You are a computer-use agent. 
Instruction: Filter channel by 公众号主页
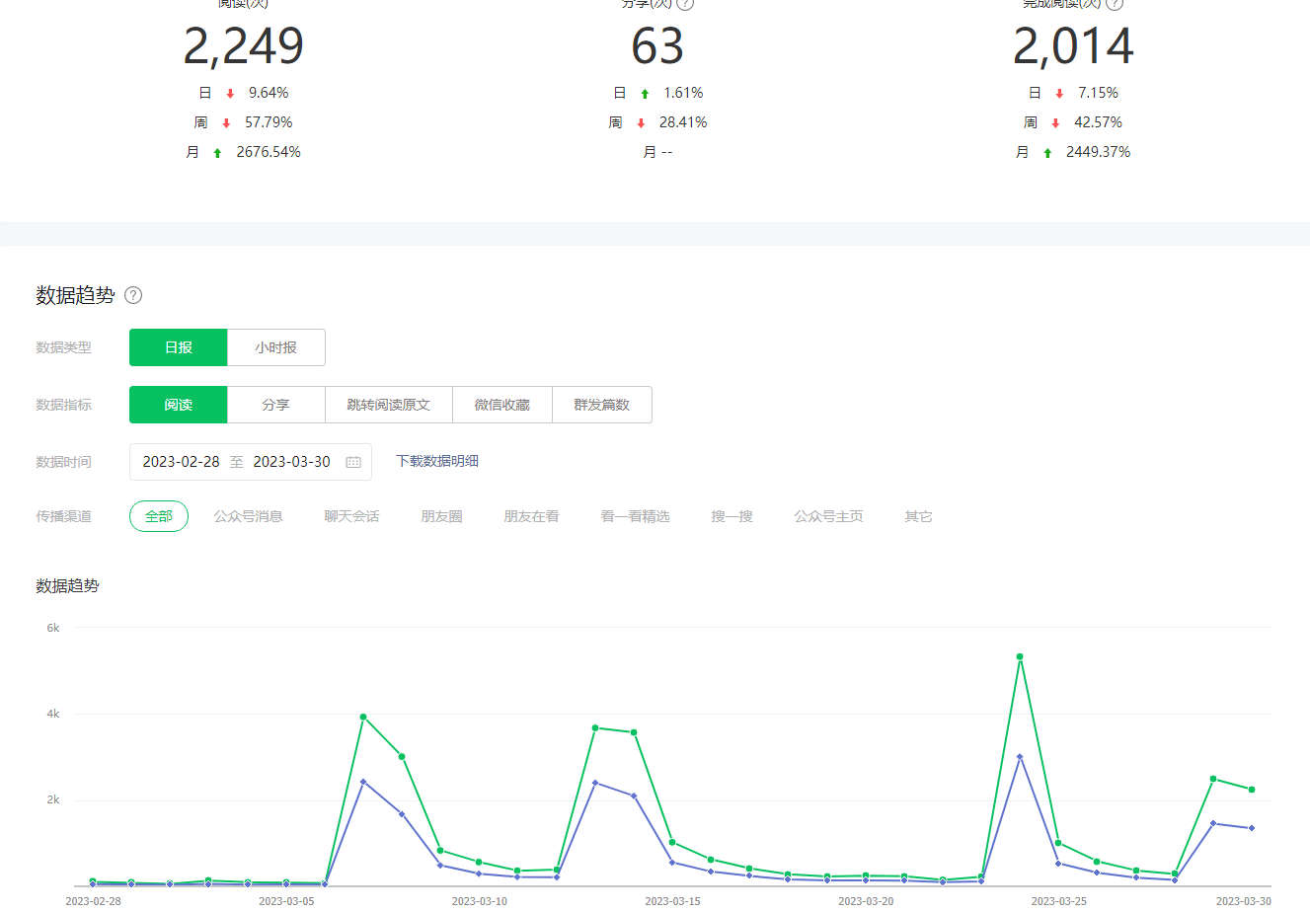[828, 516]
